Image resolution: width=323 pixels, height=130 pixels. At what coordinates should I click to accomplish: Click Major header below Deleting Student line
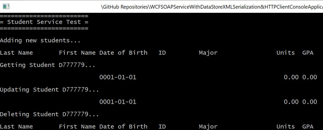click(208, 126)
